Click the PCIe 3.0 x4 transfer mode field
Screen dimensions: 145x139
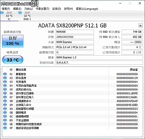(x=75, y=47)
